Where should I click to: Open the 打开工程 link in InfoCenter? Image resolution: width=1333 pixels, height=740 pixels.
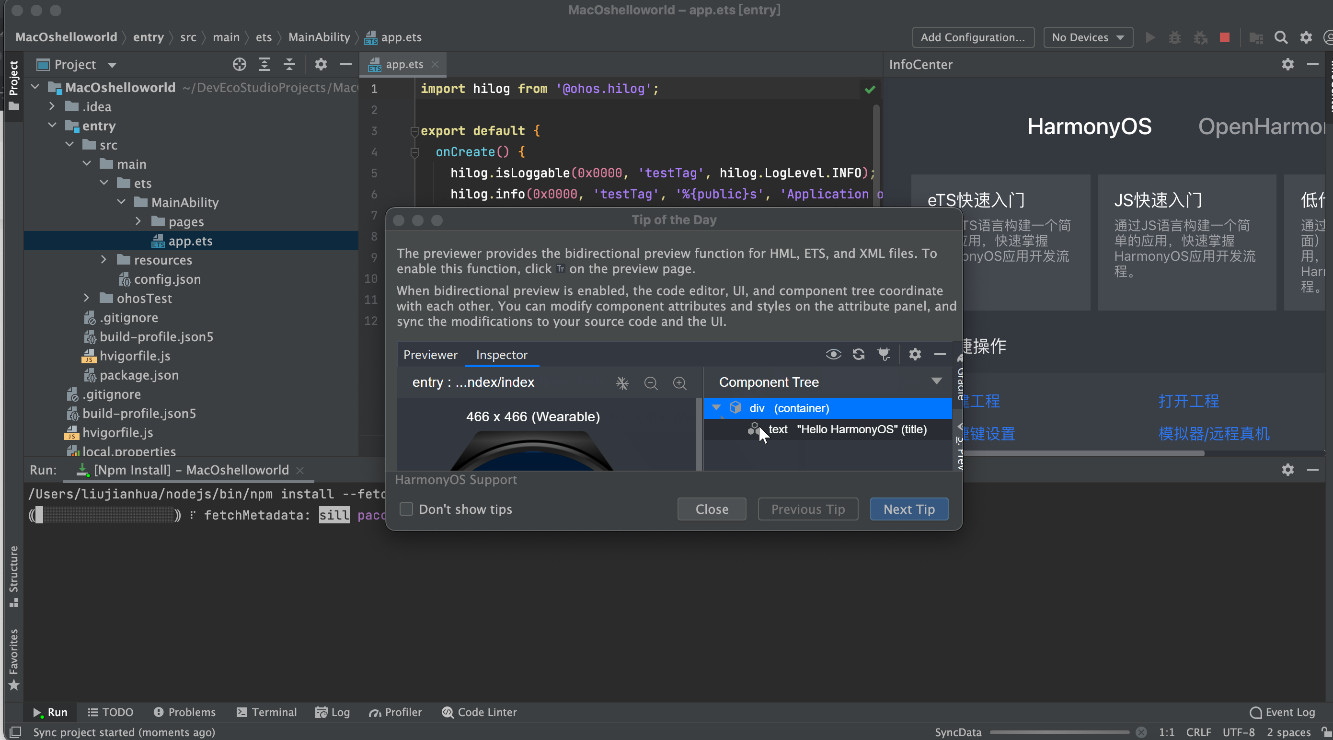[x=1189, y=401]
